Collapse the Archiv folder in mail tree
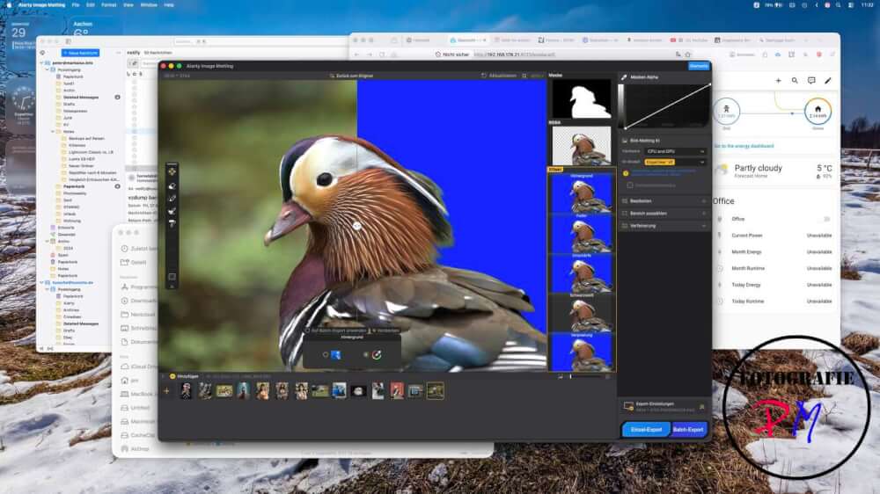880x494 pixels. (x=48, y=241)
